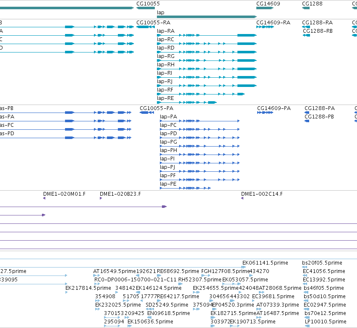
Task: Open EST EK150636.5prime
Action: pyautogui.click(x=150, y=322)
